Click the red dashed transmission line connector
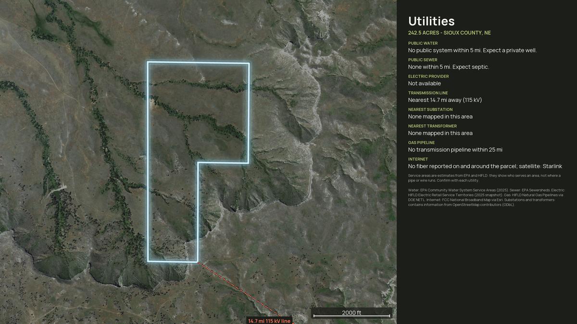The width and height of the screenshot is (577, 324). pyautogui.click(x=238, y=289)
